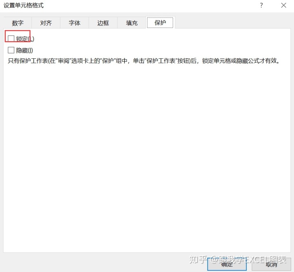The width and height of the screenshot is (294, 272).
Task: Click the help question mark icon
Action: point(261,5)
